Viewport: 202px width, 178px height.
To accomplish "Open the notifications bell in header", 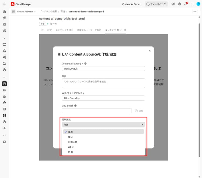I will coord(186,4).
